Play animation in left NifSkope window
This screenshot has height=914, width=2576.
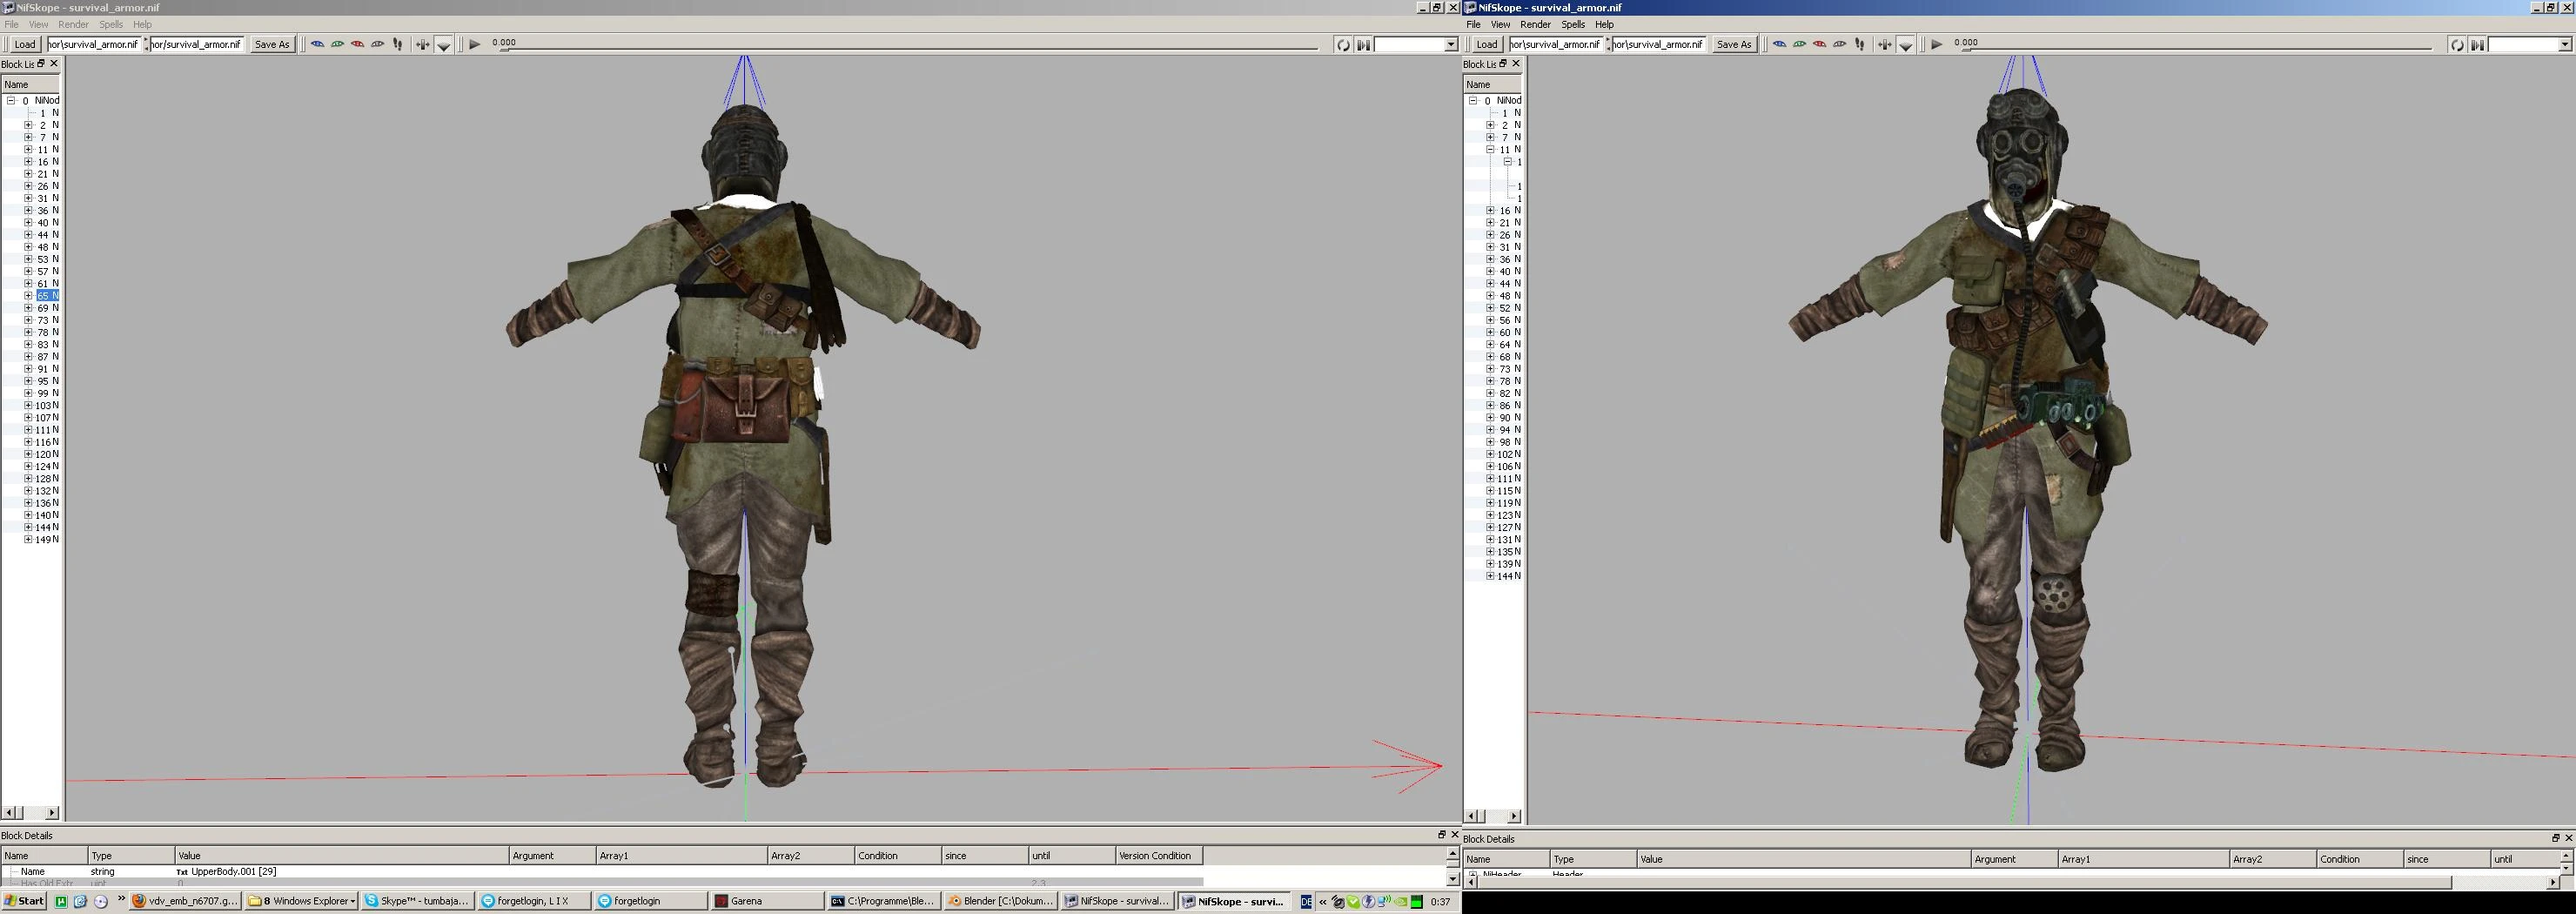click(475, 44)
